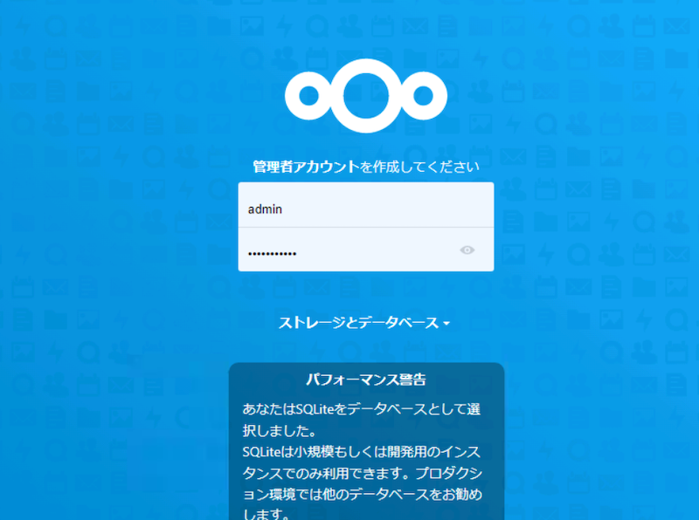The width and height of the screenshot is (699, 520).
Task: Click the SQLiteは小規模もしくは開発用 sentence
Action: (362, 452)
